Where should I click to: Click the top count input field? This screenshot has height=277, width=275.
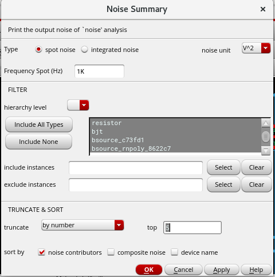point(192,227)
